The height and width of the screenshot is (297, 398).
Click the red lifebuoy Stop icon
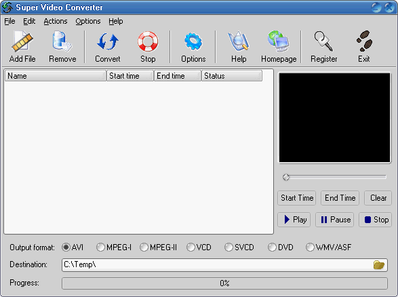pos(148,41)
